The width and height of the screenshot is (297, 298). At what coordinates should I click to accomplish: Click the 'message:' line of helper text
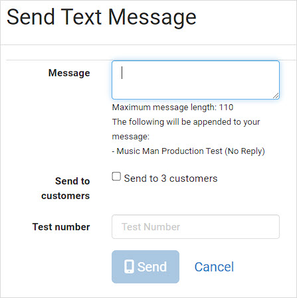point(131,137)
